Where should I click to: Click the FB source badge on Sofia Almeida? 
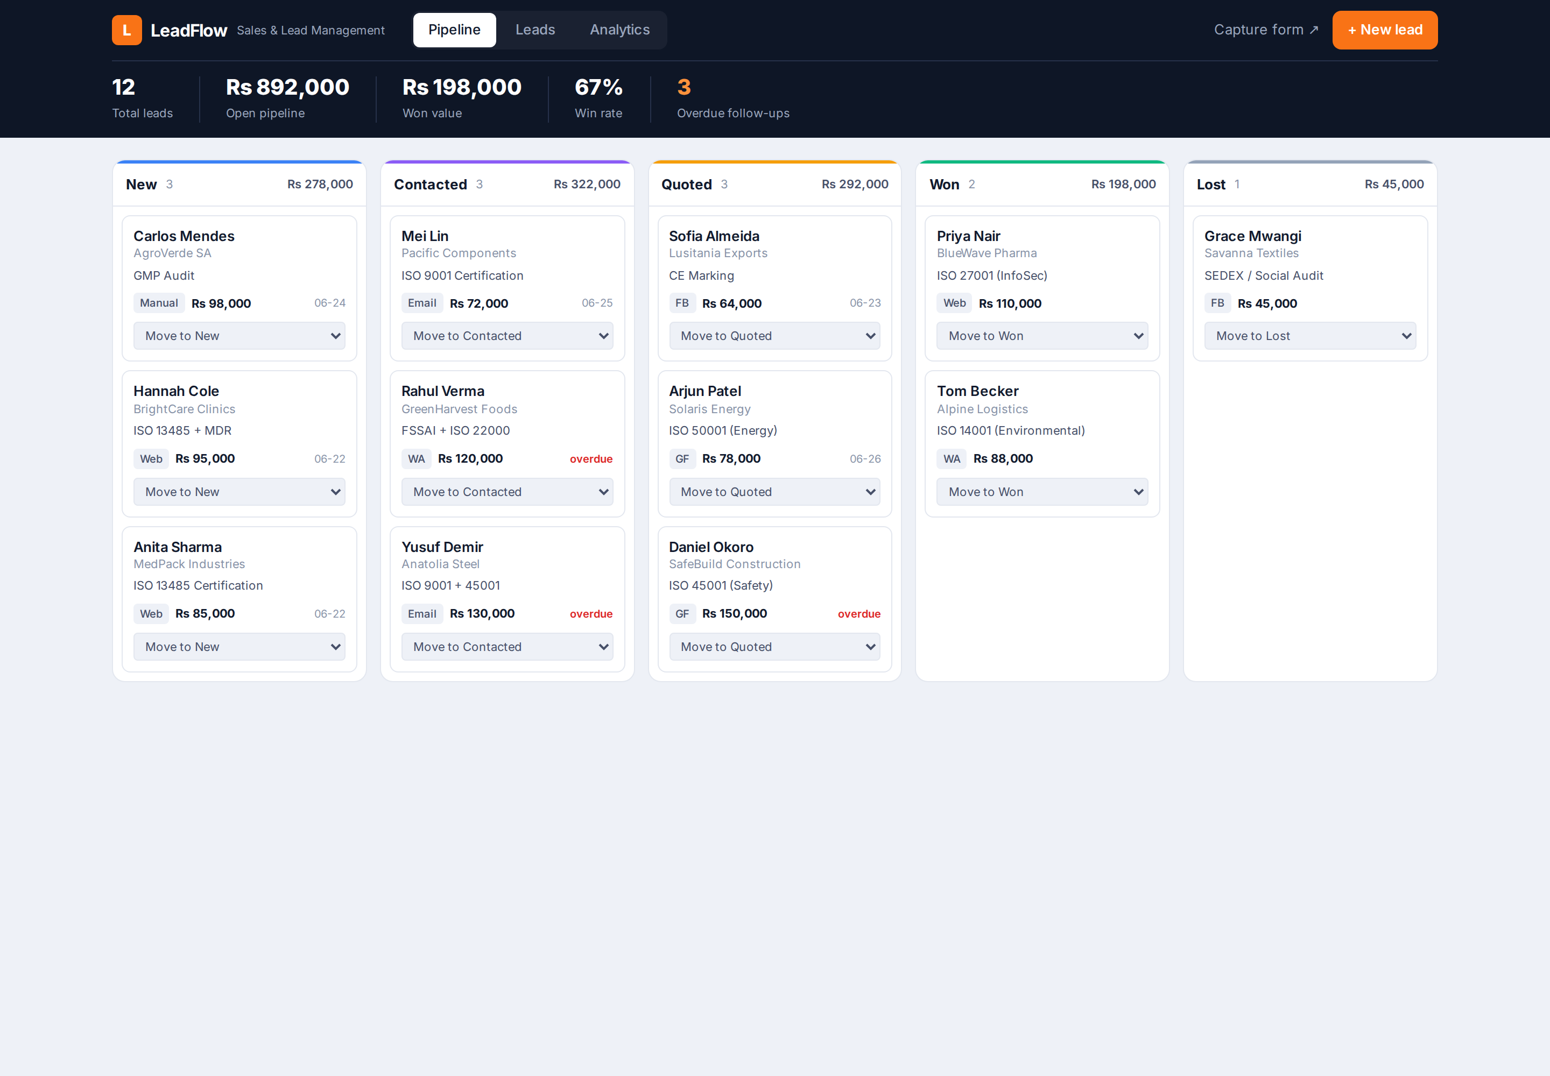point(682,303)
